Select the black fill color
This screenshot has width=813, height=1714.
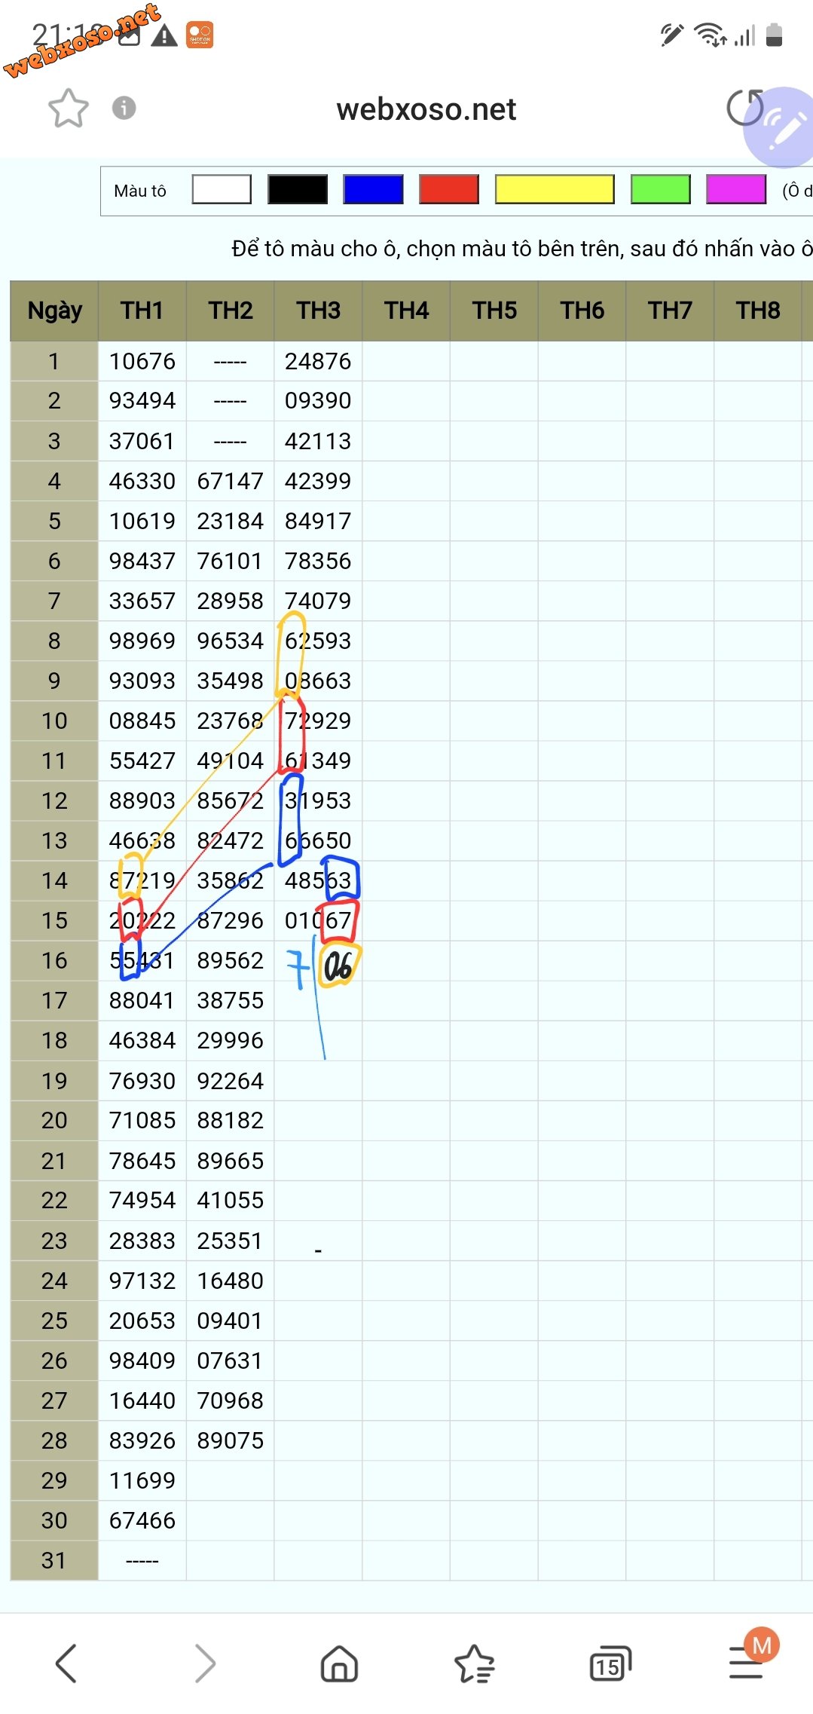tap(298, 189)
